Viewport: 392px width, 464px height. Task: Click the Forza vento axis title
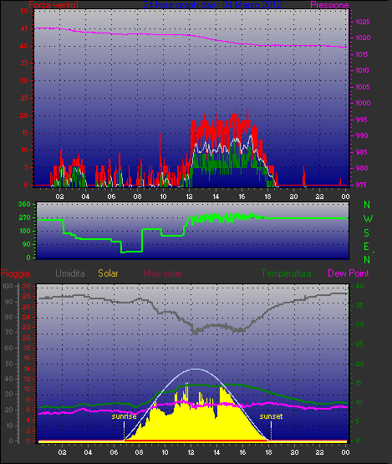click(x=53, y=5)
